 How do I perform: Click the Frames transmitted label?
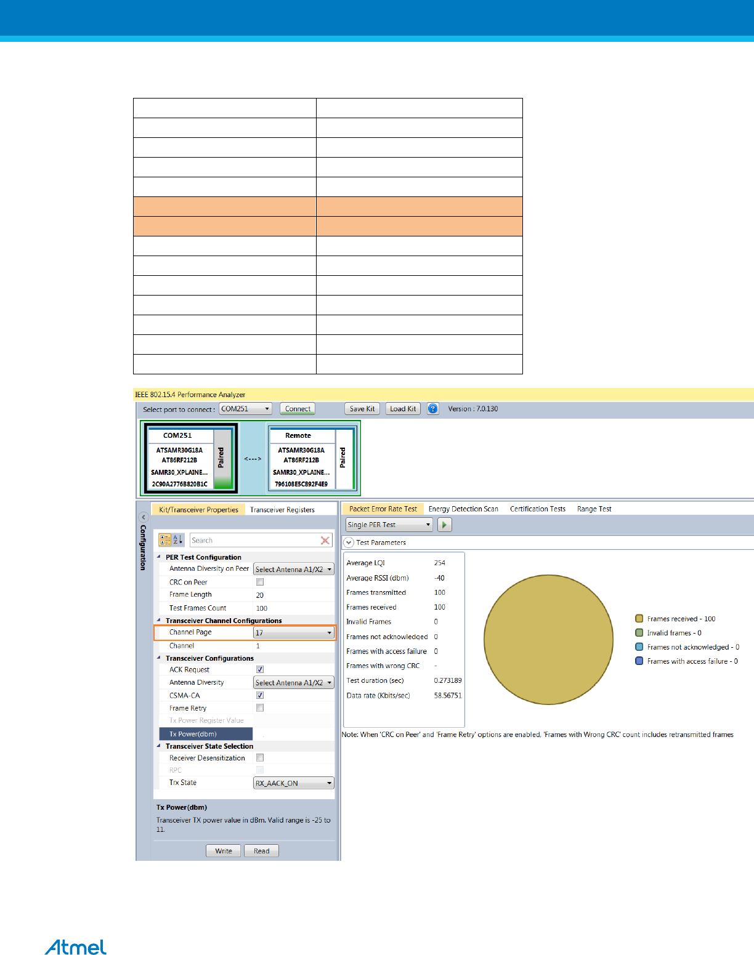376,592
